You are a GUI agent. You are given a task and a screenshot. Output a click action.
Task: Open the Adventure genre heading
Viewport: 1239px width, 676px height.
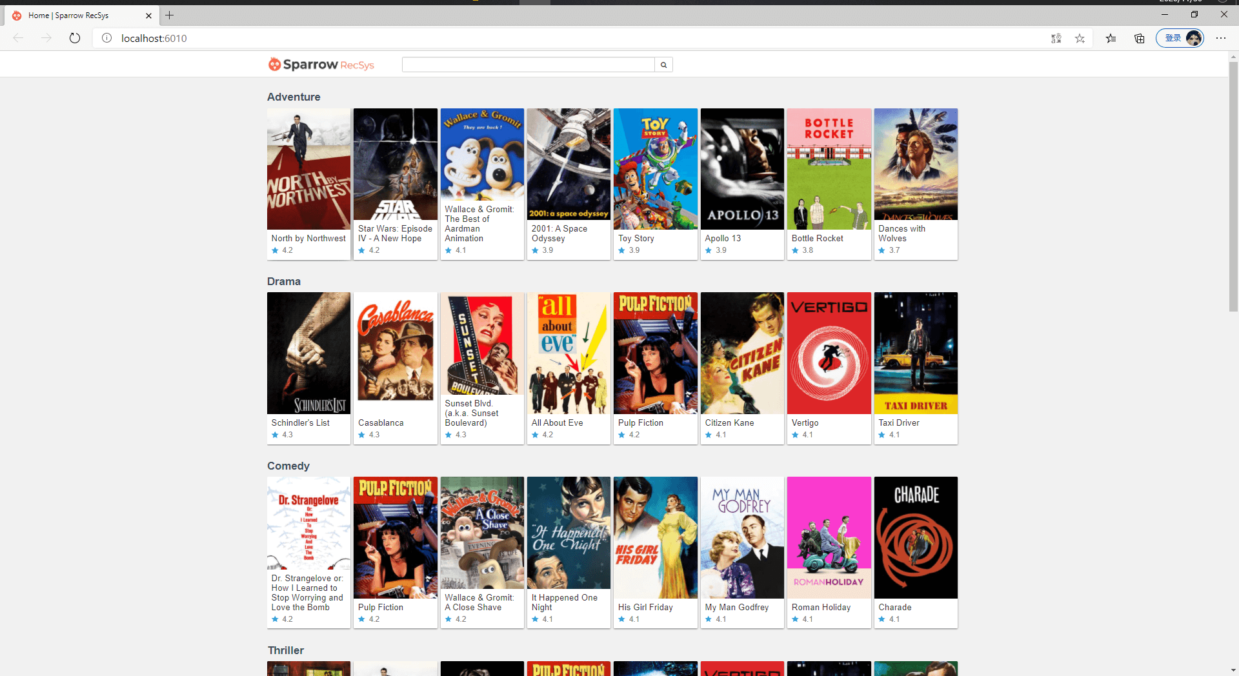[294, 97]
